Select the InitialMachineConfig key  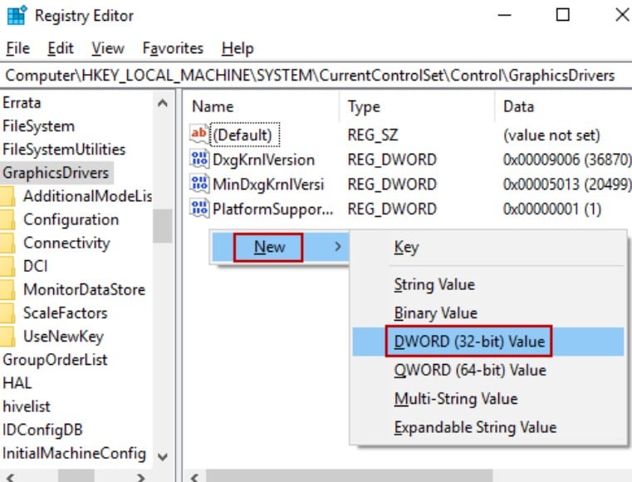(74, 454)
